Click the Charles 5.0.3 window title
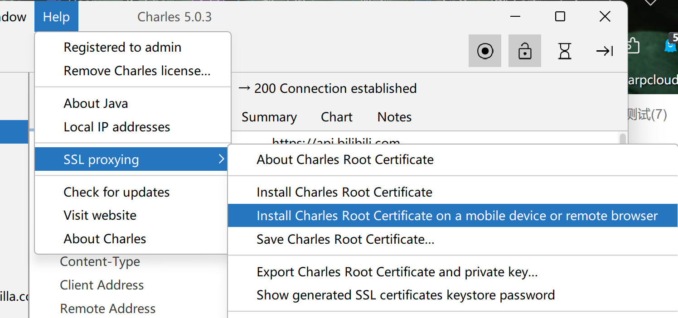Viewport: 678px width, 318px height. coord(174,17)
